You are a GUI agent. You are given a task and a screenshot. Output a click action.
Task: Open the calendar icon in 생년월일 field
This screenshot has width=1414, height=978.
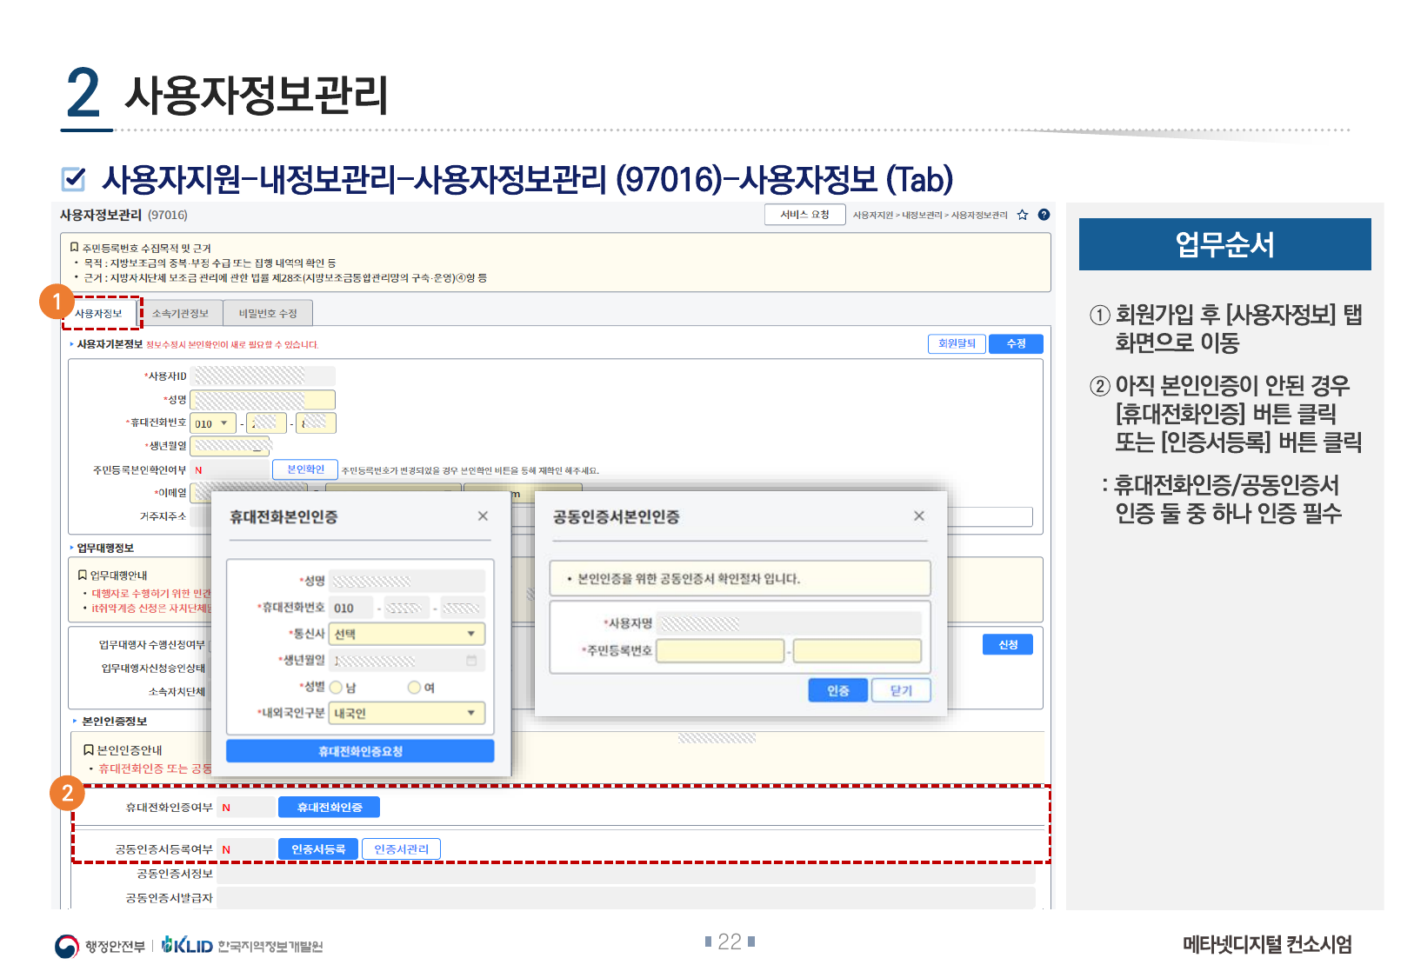coord(471,661)
